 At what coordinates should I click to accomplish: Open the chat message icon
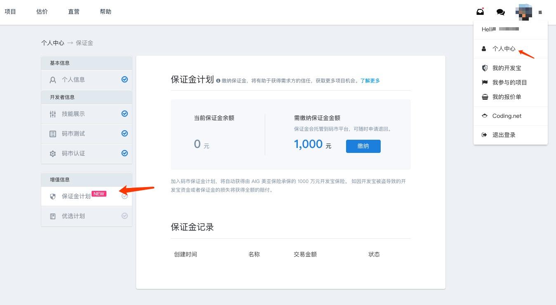500,12
